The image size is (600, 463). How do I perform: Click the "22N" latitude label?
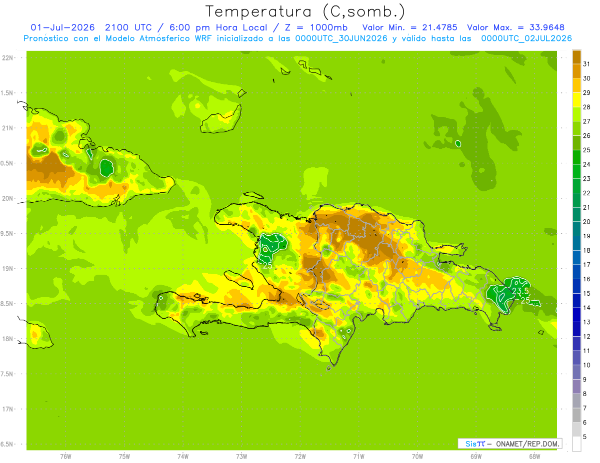(7, 58)
